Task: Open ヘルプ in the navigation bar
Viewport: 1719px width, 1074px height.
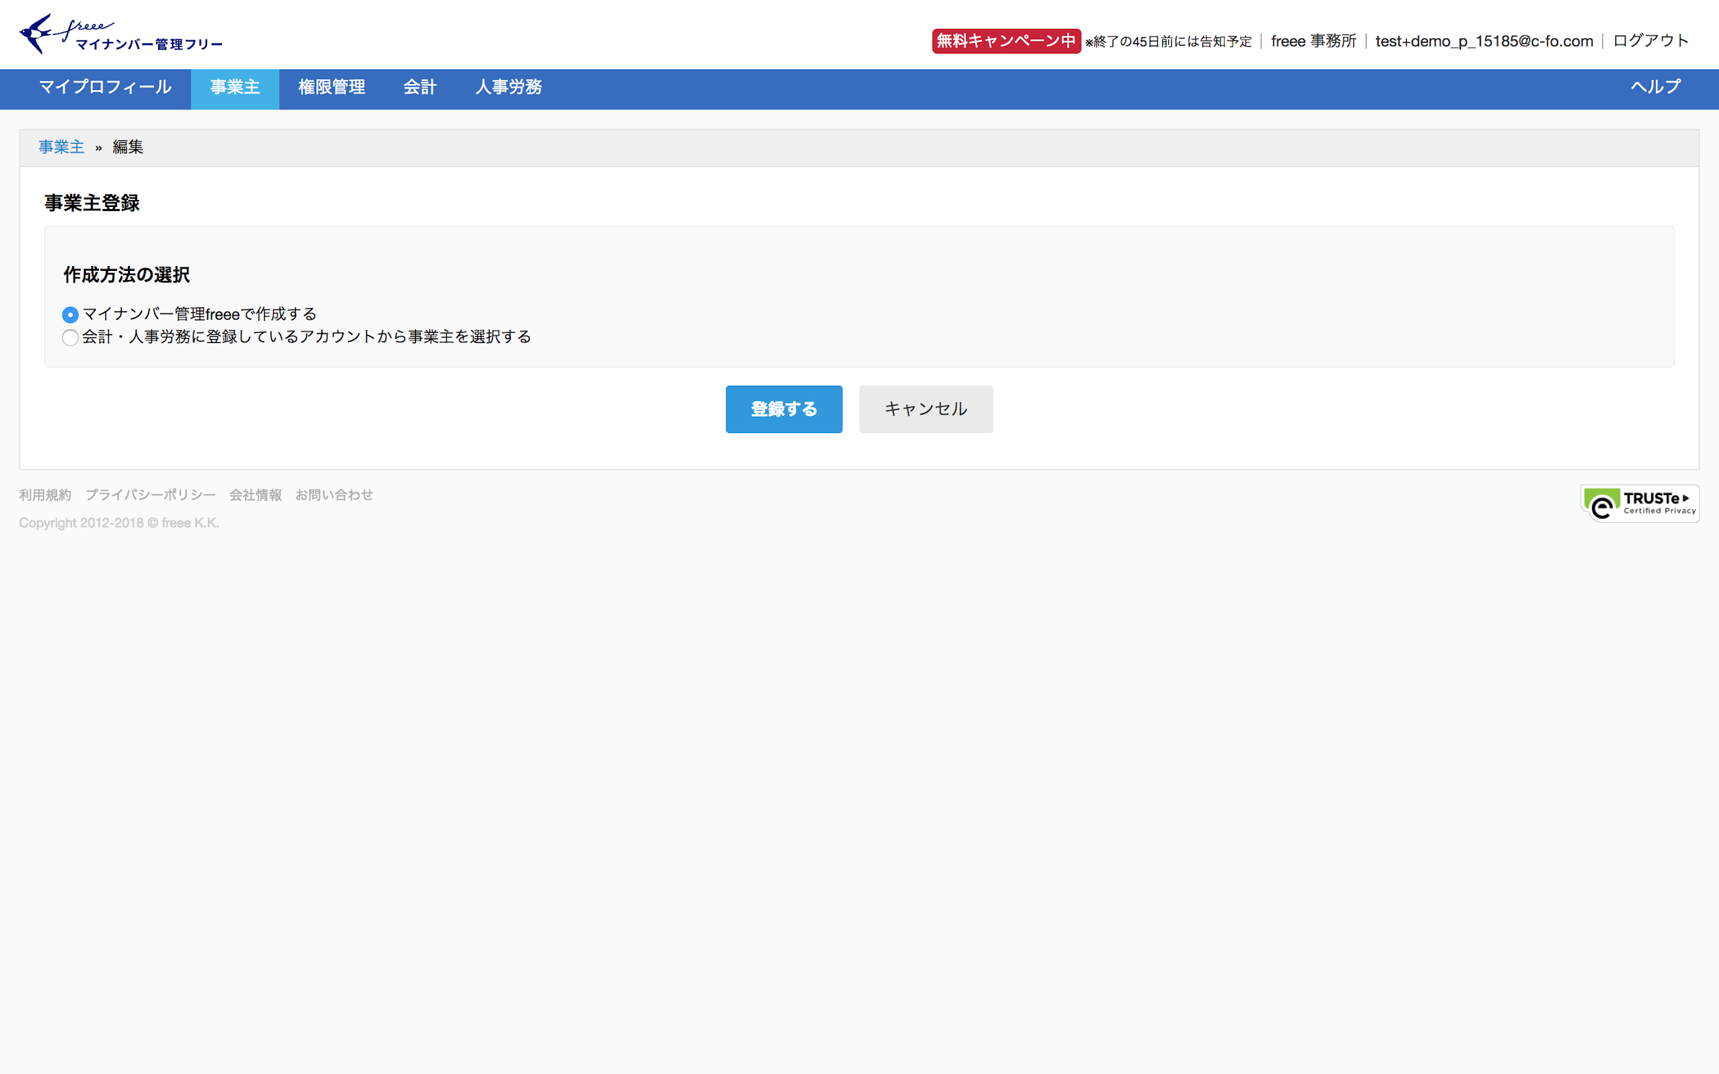Action: (1655, 87)
